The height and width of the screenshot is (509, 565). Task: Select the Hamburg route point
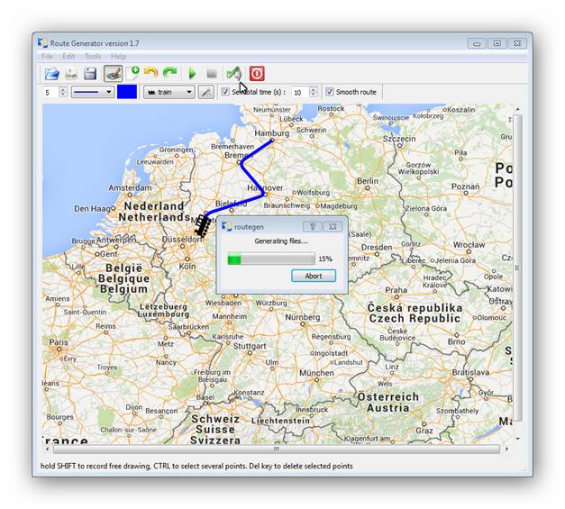(272, 141)
